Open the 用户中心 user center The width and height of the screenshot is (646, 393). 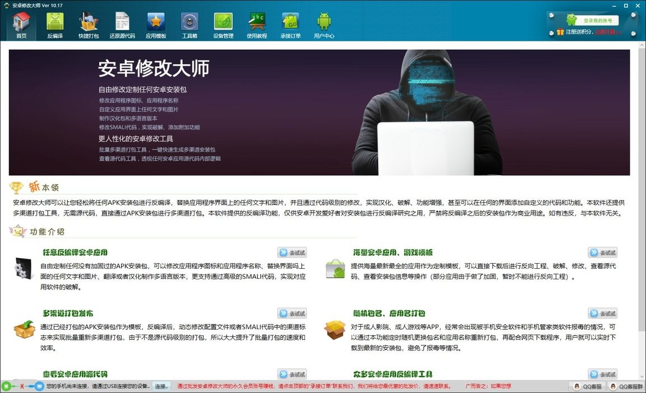324,25
